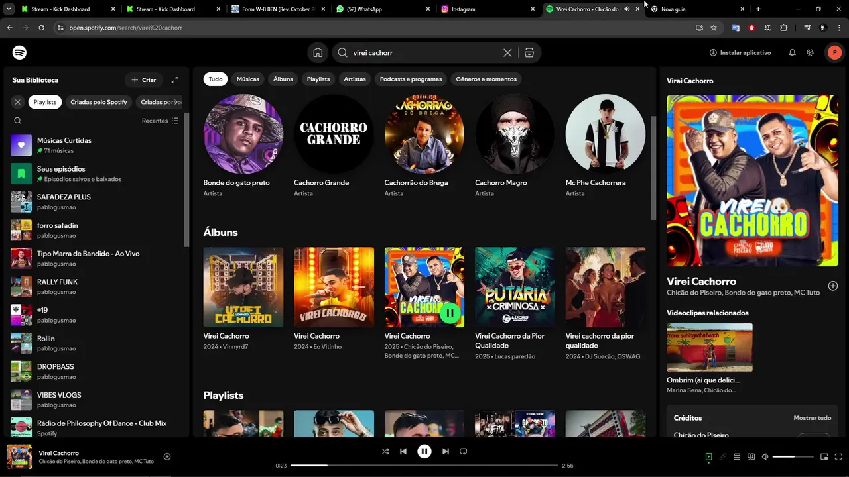This screenshot has width=849, height=477.
Task: Select the Músicas filter chip
Action: tap(248, 79)
